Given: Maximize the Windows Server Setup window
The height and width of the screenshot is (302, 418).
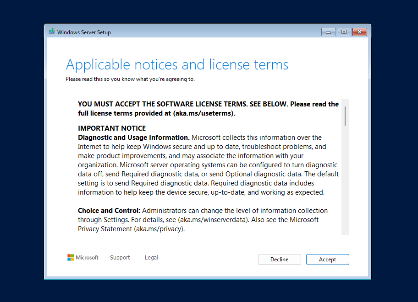Looking at the screenshot, I should click(344, 32).
